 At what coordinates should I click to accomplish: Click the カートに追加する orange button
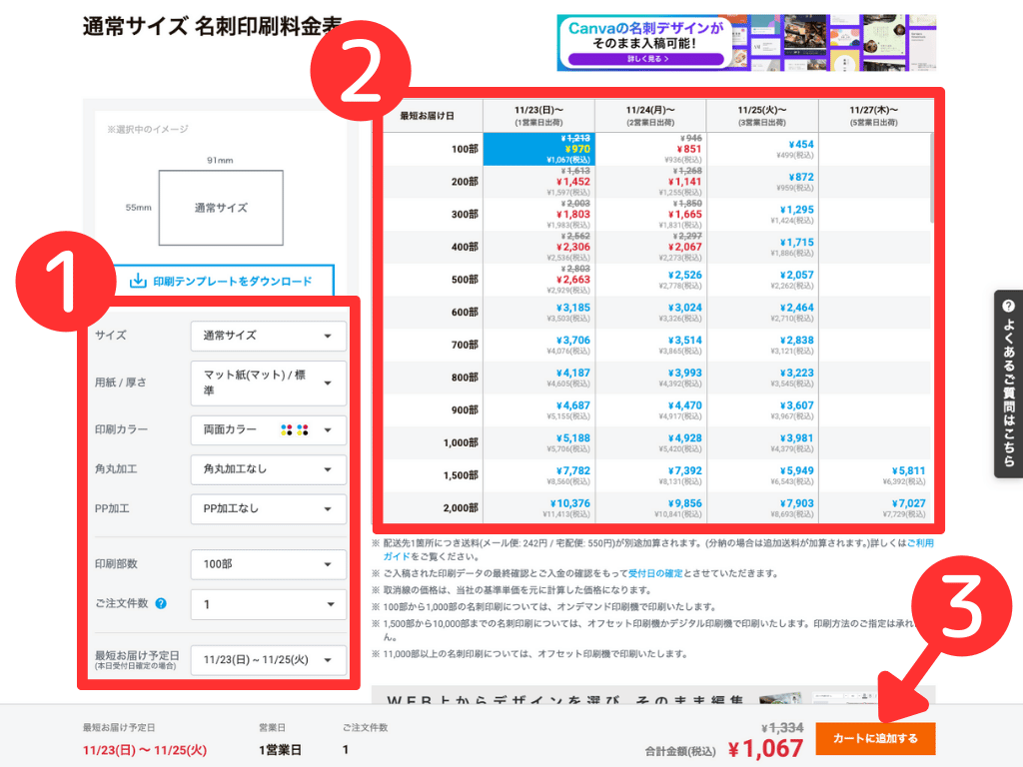click(875, 739)
